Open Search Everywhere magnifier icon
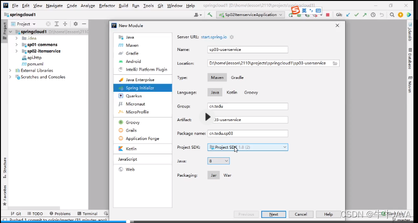The image size is (418, 223). [x=392, y=15]
